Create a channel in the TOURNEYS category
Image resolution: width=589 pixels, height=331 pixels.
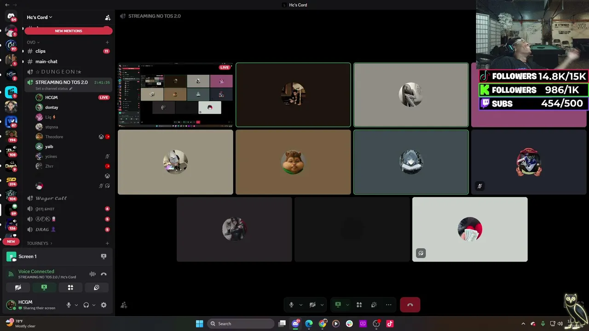pyautogui.click(x=107, y=243)
